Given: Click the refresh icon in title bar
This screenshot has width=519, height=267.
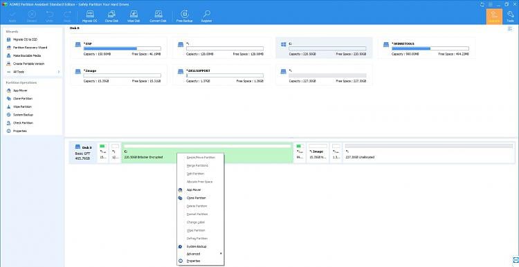Looking at the screenshot, I should tap(482, 4).
